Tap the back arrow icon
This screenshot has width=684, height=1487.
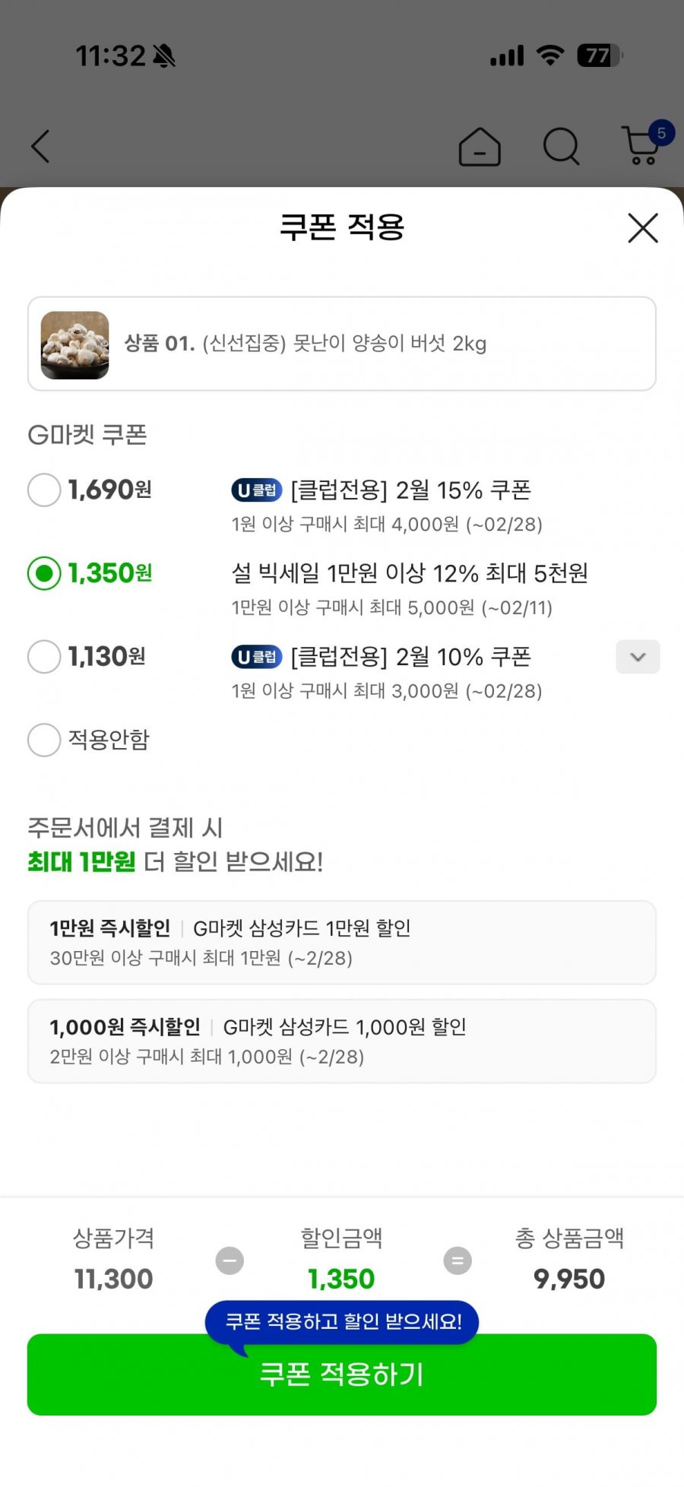pos(41,146)
